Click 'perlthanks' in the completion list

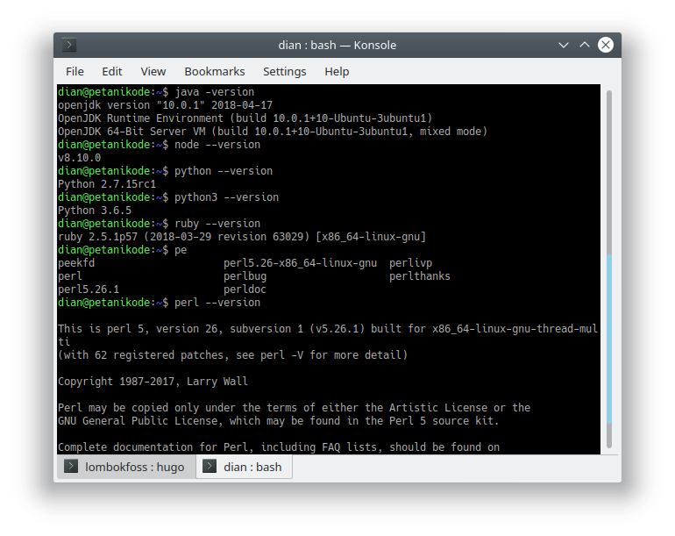tap(420, 276)
